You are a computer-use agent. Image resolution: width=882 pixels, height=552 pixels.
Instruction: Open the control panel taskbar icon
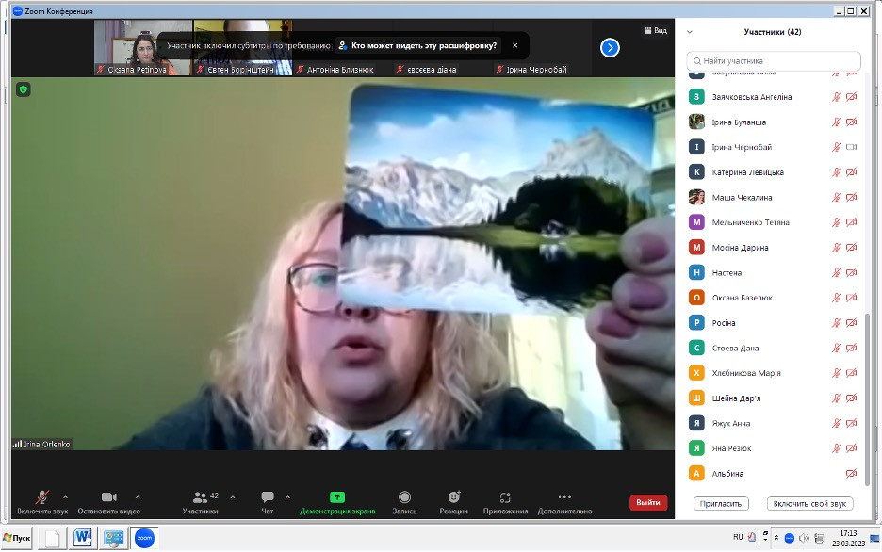click(114, 538)
